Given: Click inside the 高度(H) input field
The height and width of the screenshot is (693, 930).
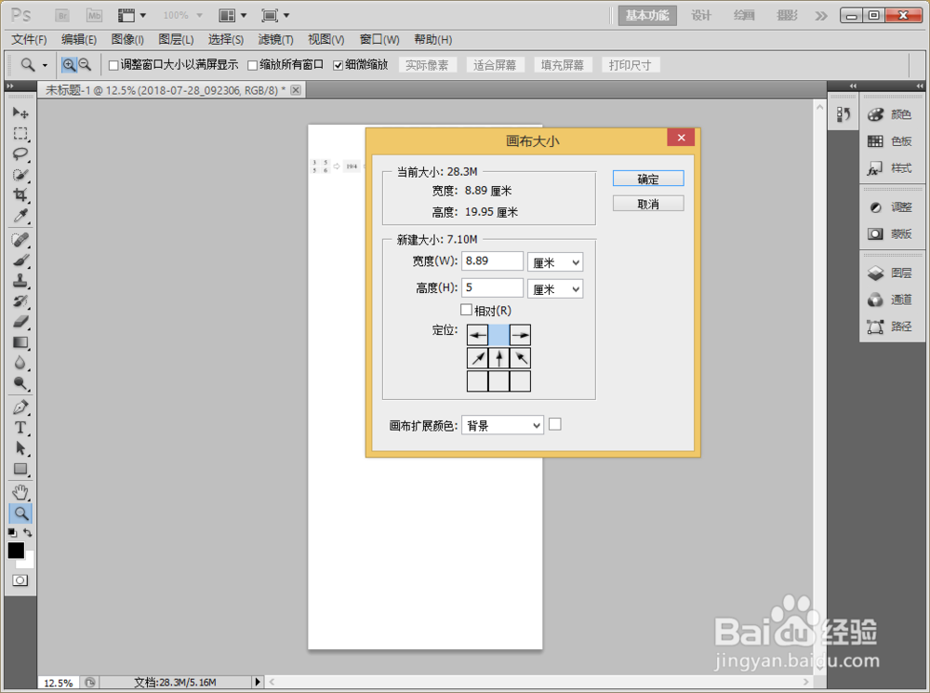Looking at the screenshot, I should click(492, 288).
